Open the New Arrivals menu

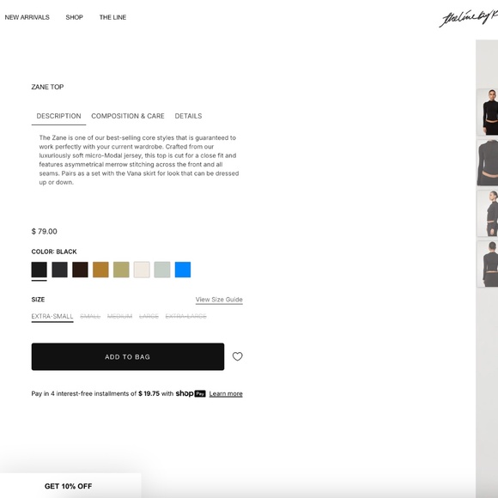[27, 17]
